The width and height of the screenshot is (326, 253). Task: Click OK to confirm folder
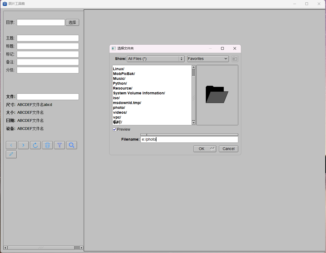(204, 149)
